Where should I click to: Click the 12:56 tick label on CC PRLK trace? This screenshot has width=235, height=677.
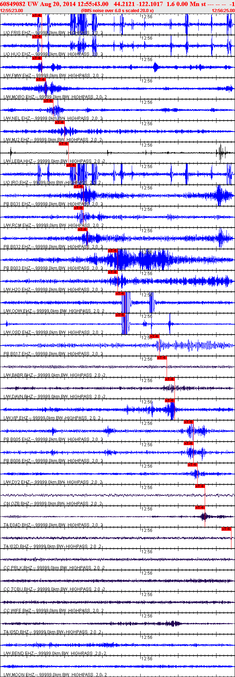[x=147, y=552]
